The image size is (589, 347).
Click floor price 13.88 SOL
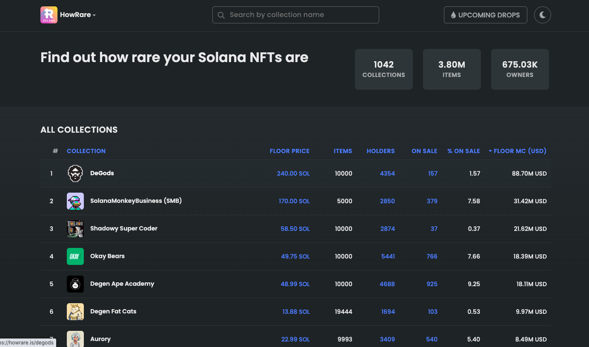coord(296,312)
